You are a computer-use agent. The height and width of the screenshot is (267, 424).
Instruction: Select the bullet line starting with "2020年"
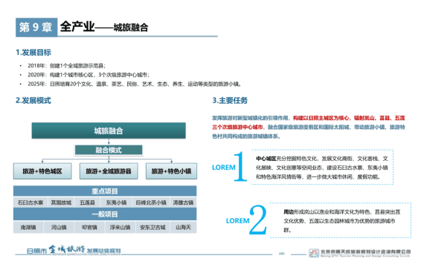tap(89, 75)
